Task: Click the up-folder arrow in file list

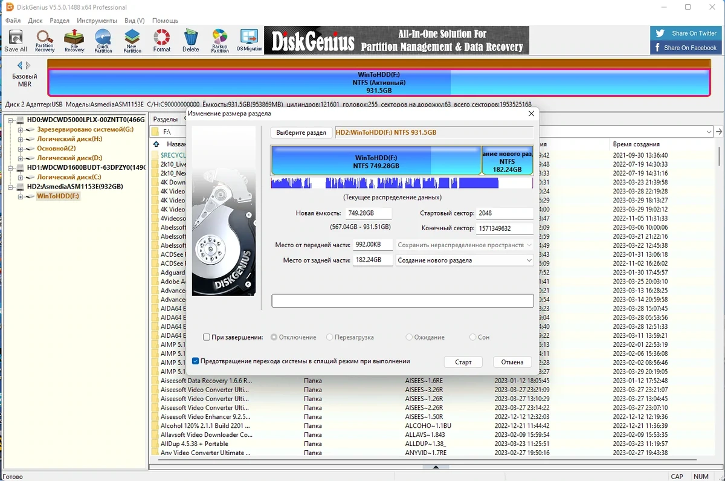Action: 156,144
